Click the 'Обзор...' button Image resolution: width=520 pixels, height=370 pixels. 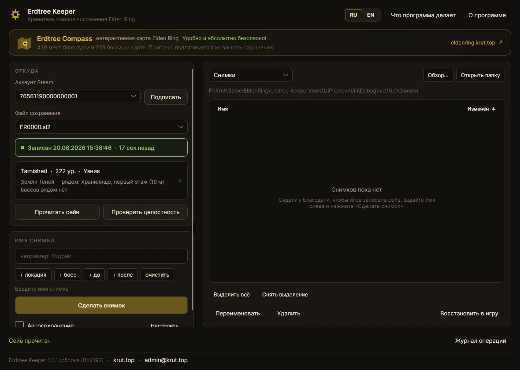tap(438, 75)
